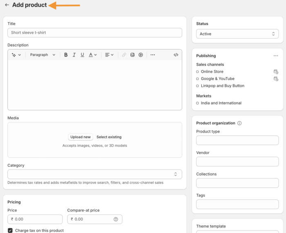Expand the Category selector
286x233 pixels.
coord(94,174)
